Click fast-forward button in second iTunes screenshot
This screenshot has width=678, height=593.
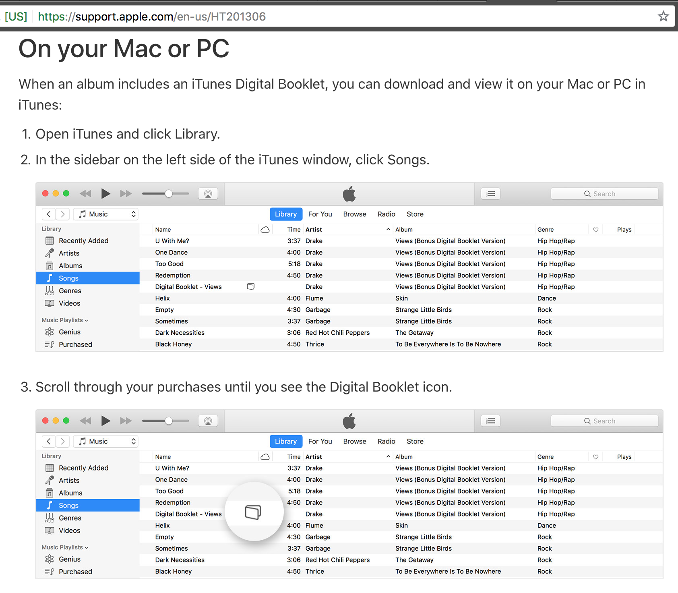click(126, 421)
